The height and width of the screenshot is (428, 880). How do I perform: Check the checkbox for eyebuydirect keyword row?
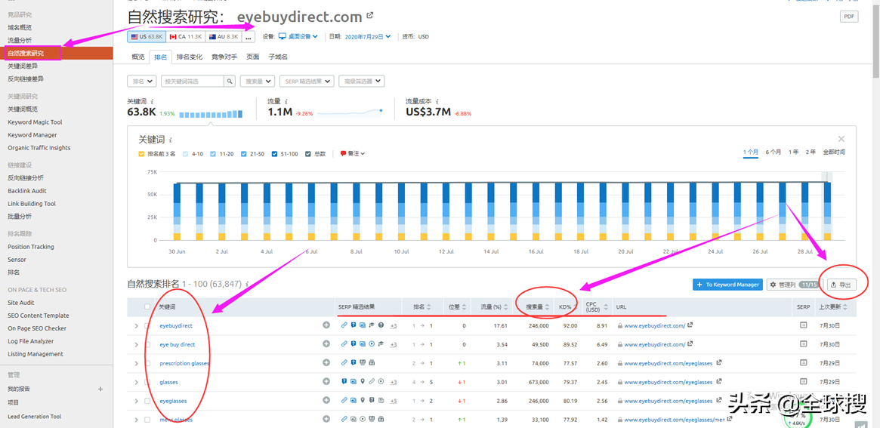pos(147,325)
